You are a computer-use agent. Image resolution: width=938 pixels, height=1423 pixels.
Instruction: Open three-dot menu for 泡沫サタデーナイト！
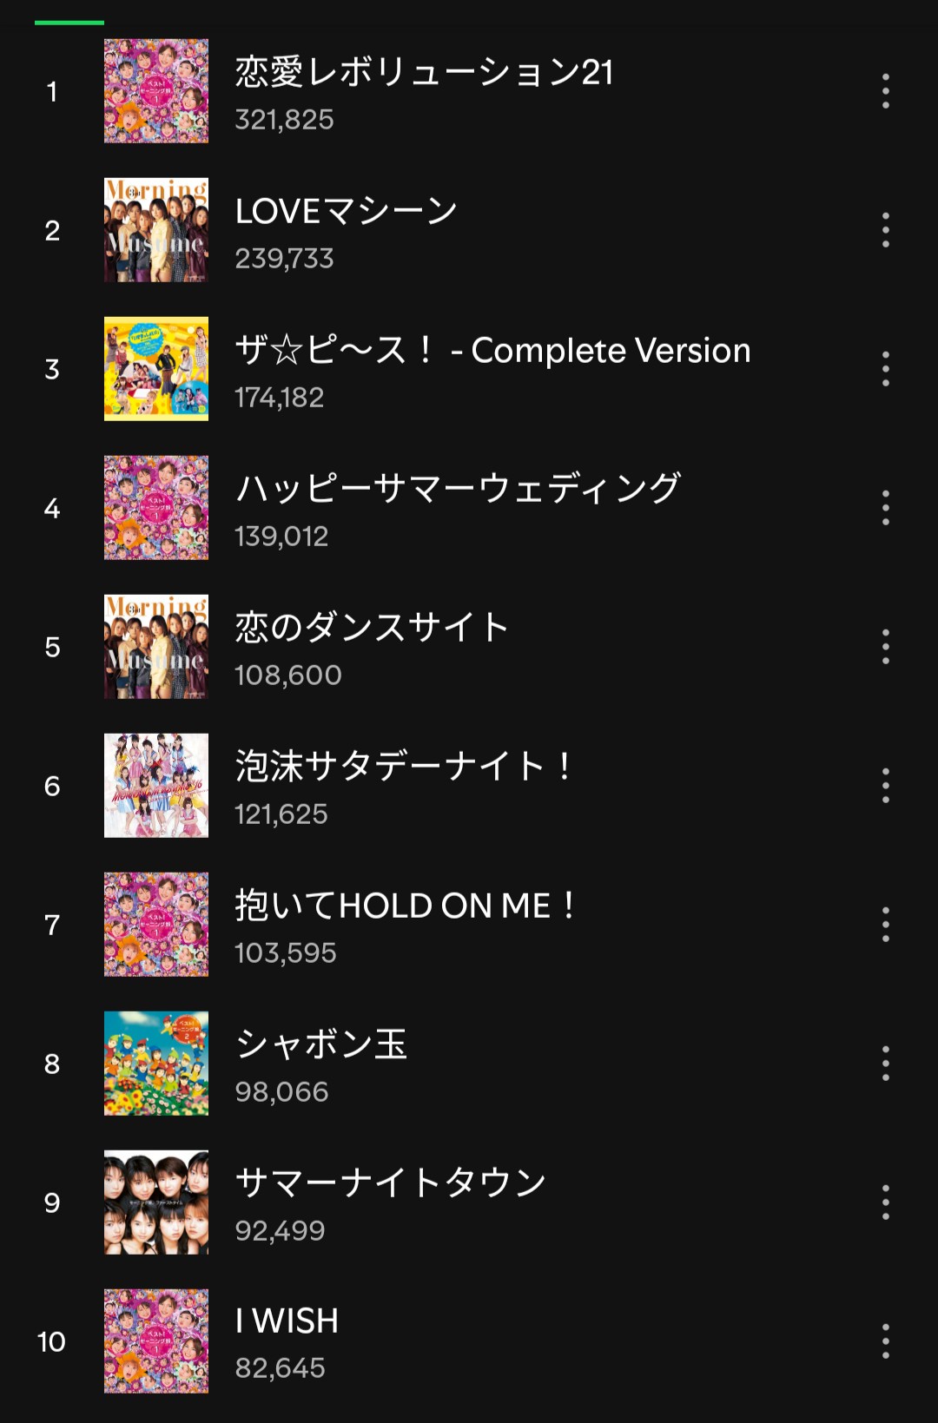click(x=885, y=786)
